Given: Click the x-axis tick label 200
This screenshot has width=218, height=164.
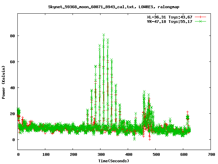Looking at the screenshot, I should point(74,154).
